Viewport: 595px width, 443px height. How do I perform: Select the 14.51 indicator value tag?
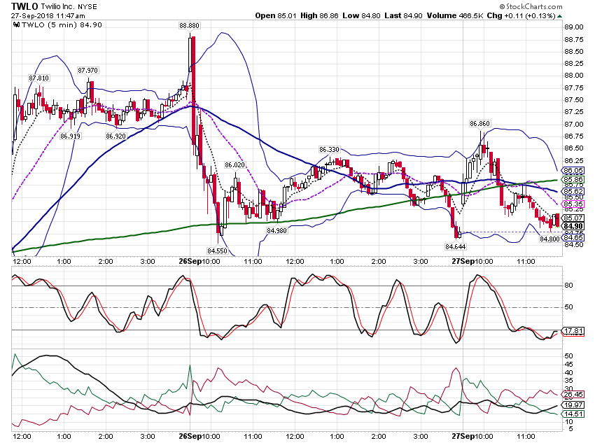(573, 414)
